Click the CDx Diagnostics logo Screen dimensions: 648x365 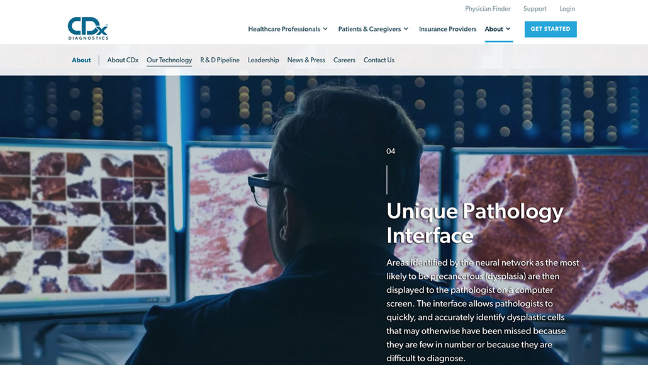(86, 28)
